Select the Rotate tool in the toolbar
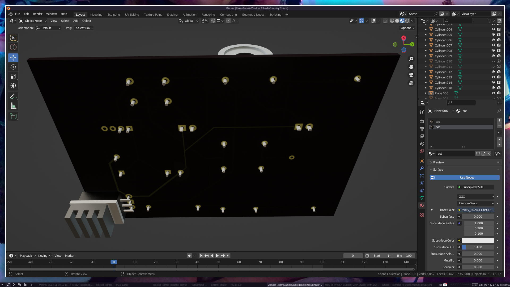Viewport: 510px width, 287px height. 13,67
